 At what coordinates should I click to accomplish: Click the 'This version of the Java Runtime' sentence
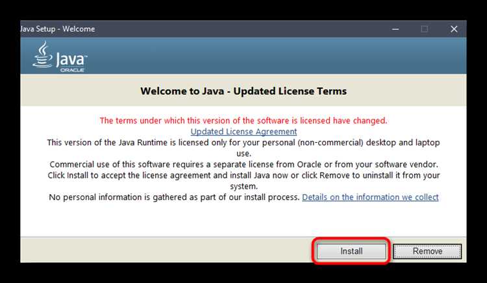point(243,142)
